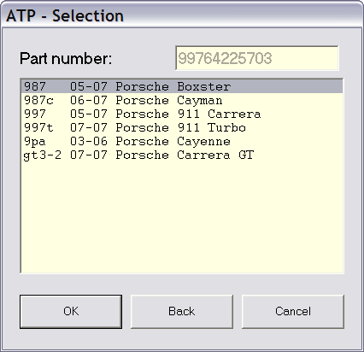
Task: Click the 'gt3-2' model code text
Action: point(42,155)
